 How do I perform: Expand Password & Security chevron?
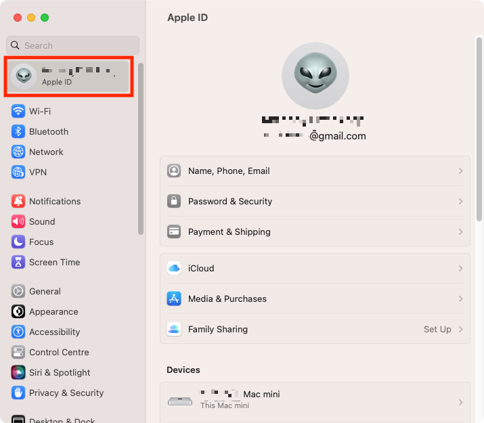[x=460, y=201]
